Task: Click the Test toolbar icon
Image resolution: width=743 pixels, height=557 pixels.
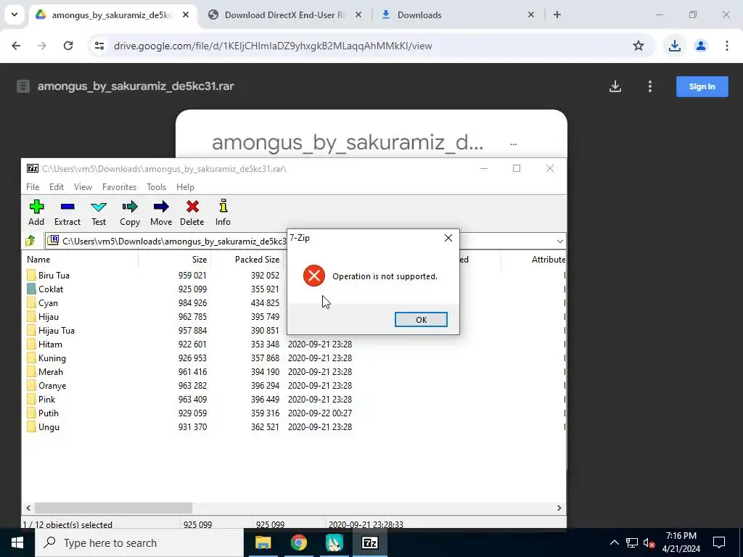Action: click(x=99, y=207)
